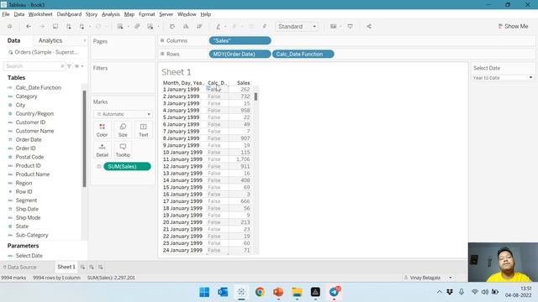538x302 pixels.
Task: Click the New Data Source toolbar icon
Action: point(69,26)
